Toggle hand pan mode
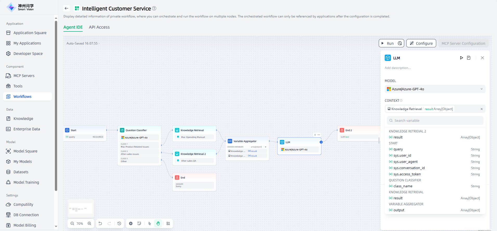 point(158,223)
